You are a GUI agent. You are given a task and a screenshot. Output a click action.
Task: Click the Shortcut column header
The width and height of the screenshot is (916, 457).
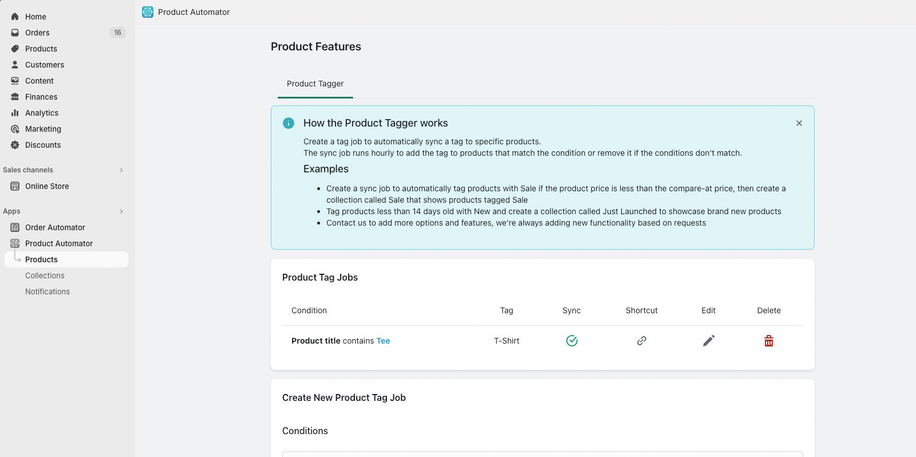tap(642, 310)
